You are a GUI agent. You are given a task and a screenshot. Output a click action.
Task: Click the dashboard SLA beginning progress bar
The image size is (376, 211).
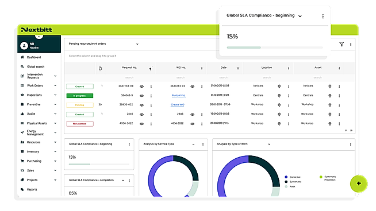pyautogui.click(x=99, y=164)
